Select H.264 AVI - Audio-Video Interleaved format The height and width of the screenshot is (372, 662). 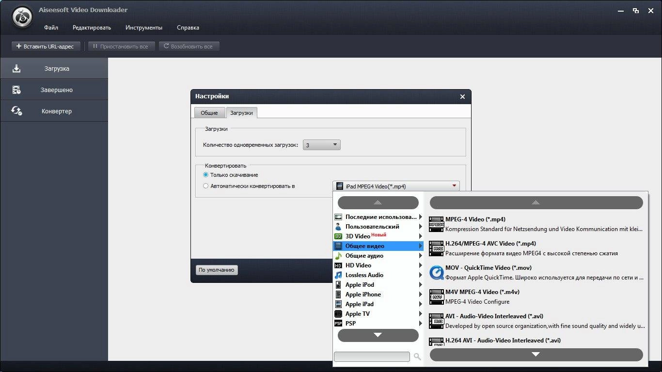(503, 341)
